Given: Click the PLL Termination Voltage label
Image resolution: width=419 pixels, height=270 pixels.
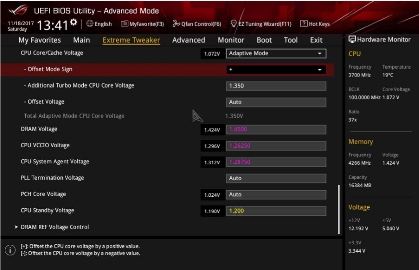Looking at the screenshot, I should coord(52,178).
